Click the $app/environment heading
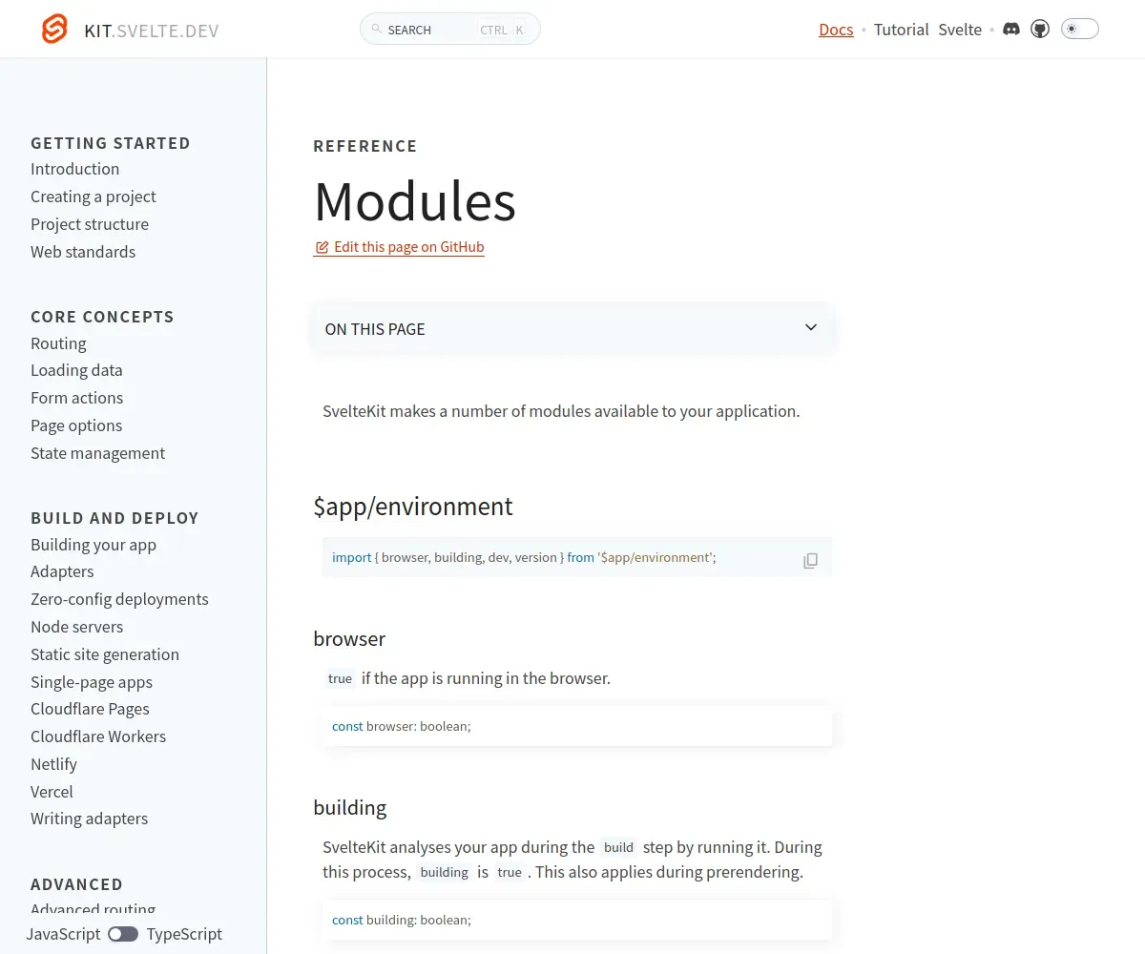Screen dimensions: 1145x954 [x=413, y=507]
